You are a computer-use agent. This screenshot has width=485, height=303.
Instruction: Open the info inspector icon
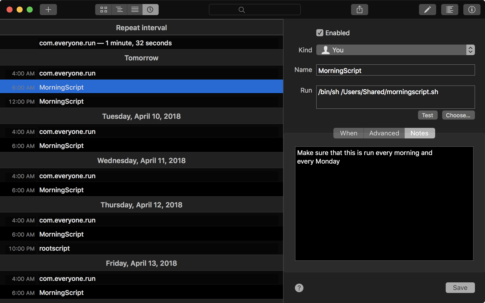point(472,10)
